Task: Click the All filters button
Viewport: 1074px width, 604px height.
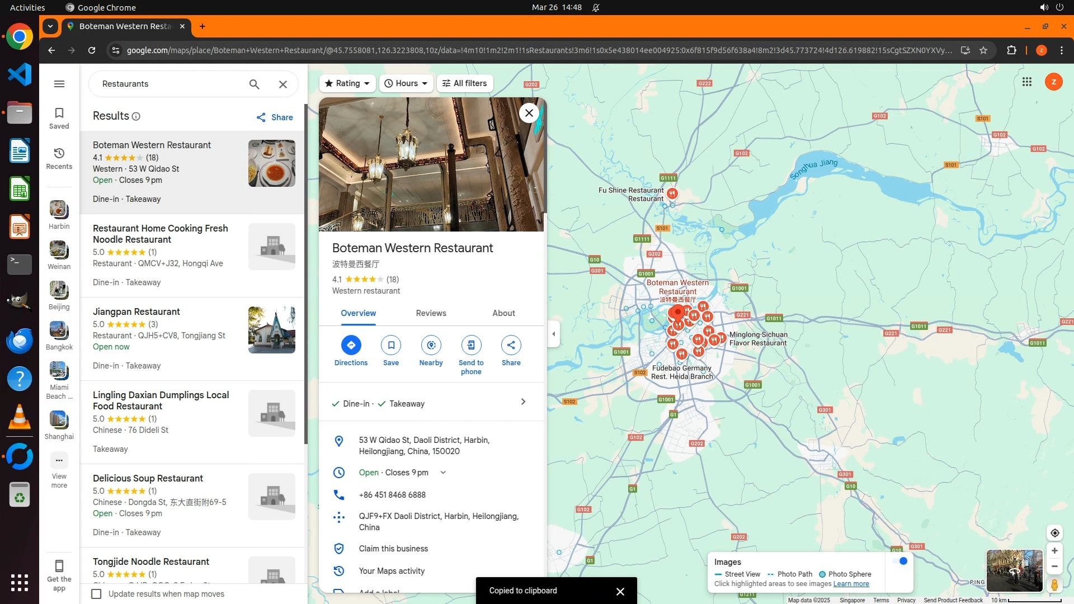Action: click(464, 83)
